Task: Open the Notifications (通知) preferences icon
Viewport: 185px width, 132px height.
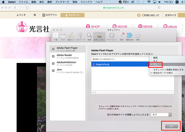Action: pos(122,37)
